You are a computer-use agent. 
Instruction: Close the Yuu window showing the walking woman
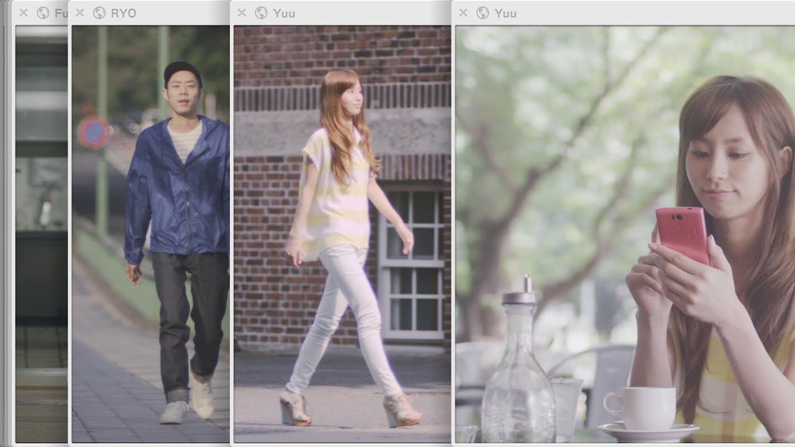[242, 12]
